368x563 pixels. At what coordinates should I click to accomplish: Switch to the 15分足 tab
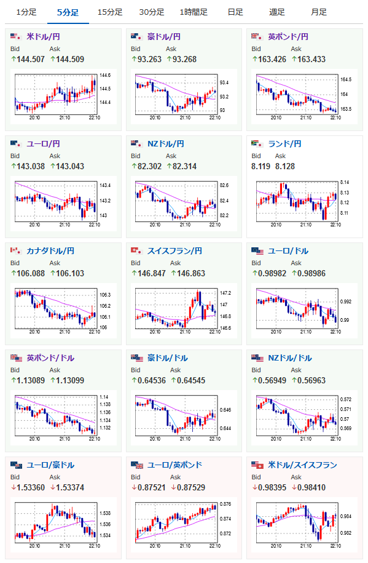110,12
